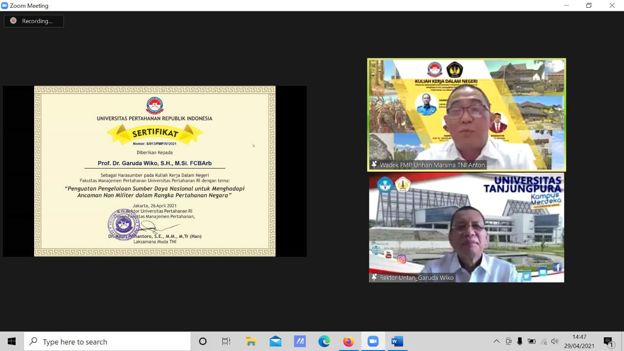Open the blue slash-logo app in taskbar
The image size is (624, 351).
(x=300, y=342)
